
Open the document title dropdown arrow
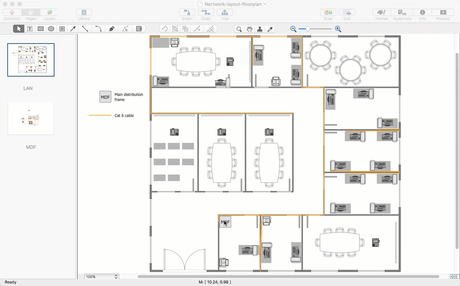point(265,4)
